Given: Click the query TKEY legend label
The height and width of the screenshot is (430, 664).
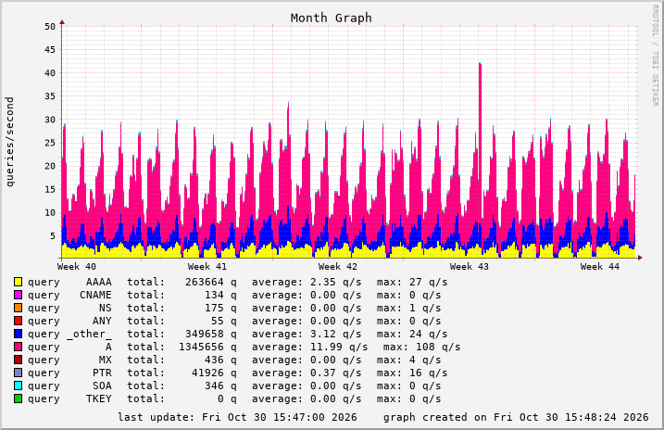Looking at the screenshot, I should tap(69, 398).
